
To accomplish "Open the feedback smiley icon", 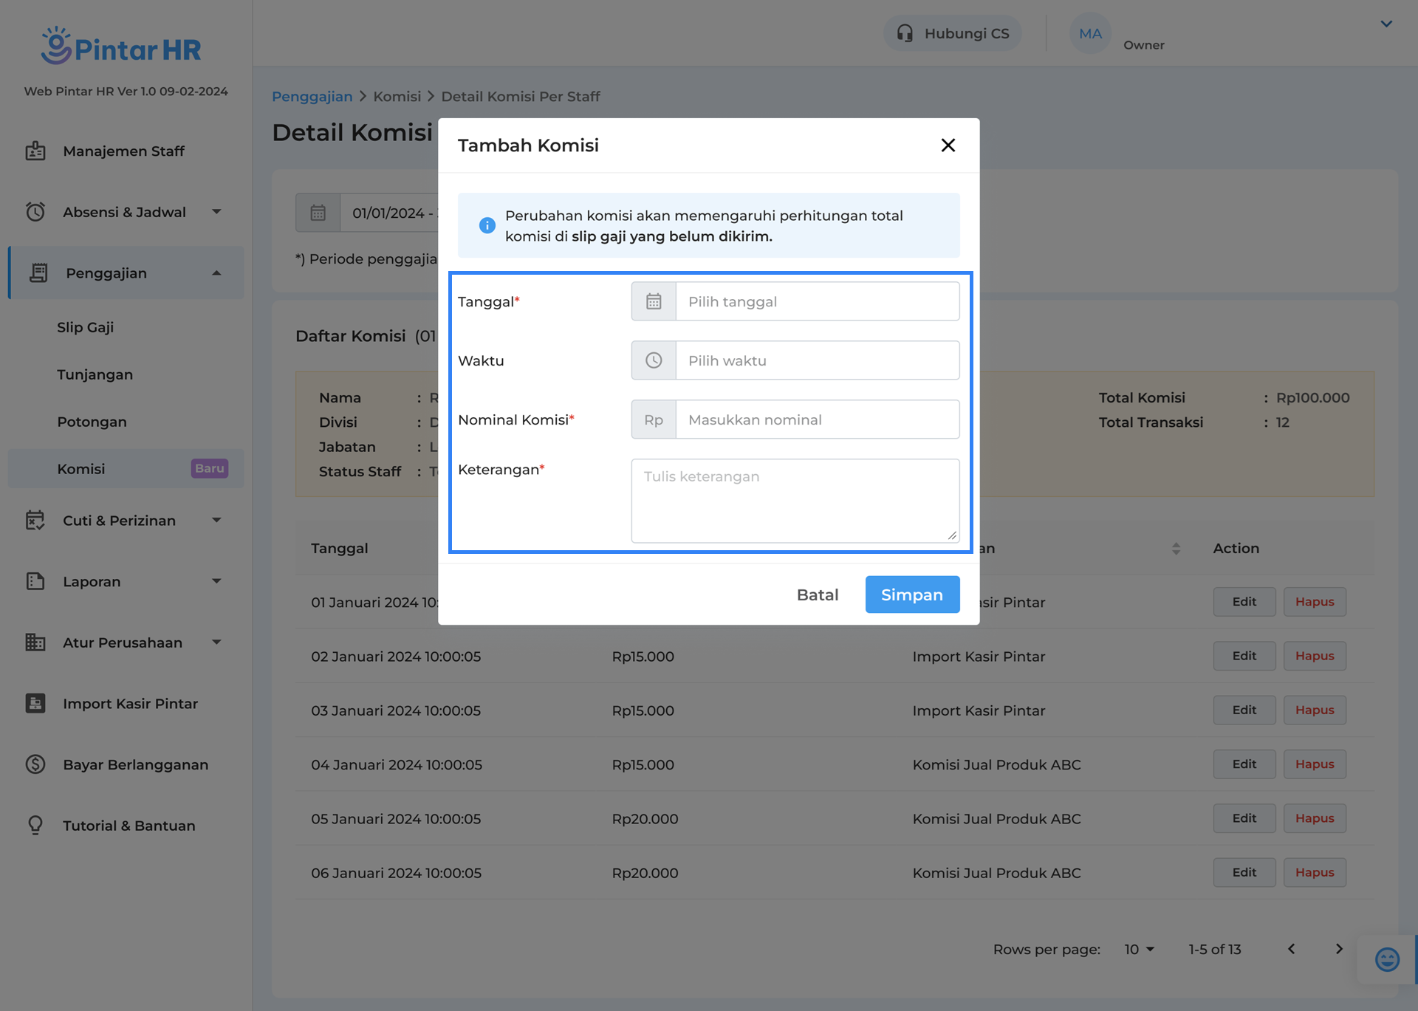I will (x=1386, y=959).
